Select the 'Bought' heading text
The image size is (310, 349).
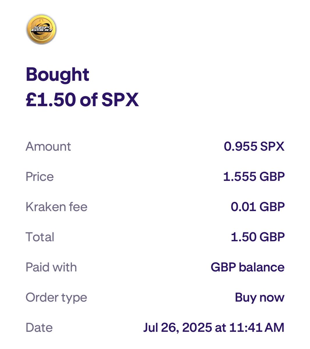pyautogui.click(x=57, y=75)
